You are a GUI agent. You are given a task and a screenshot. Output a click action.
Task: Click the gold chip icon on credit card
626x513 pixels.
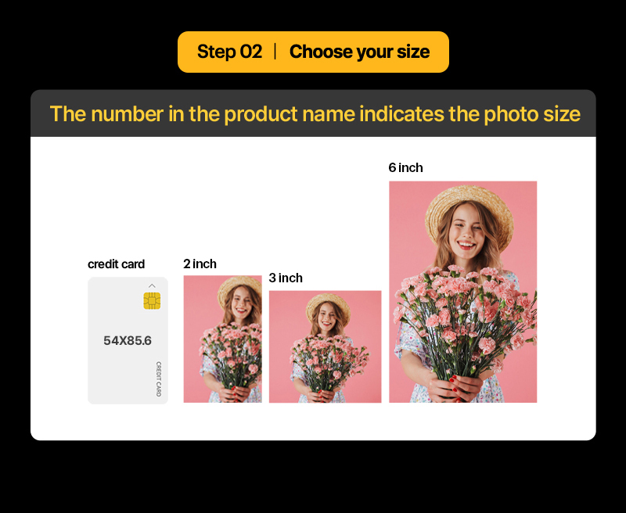point(152,301)
